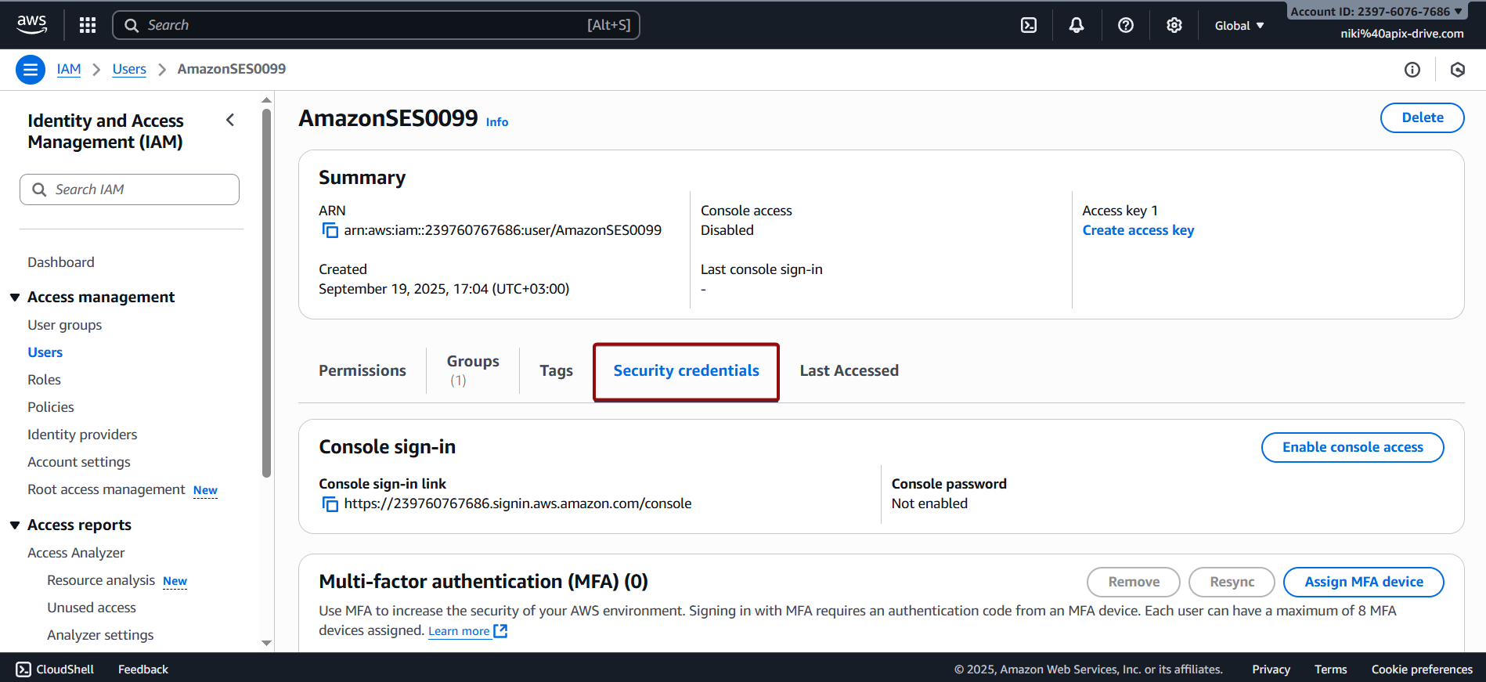The height and width of the screenshot is (682, 1486).
Task: Collapse the Access management section
Action: click(15, 298)
